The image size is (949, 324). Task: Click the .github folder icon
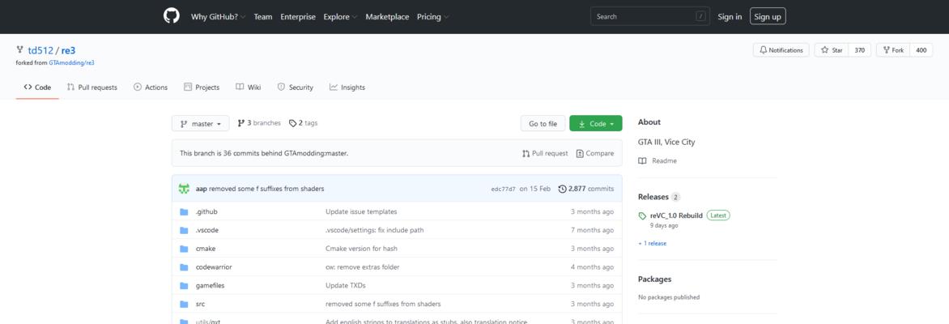[184, 212]
